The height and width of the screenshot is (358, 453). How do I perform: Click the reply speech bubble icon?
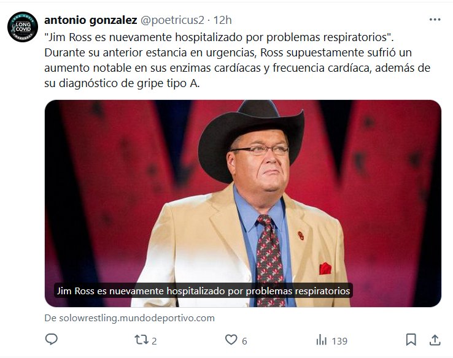52,340
